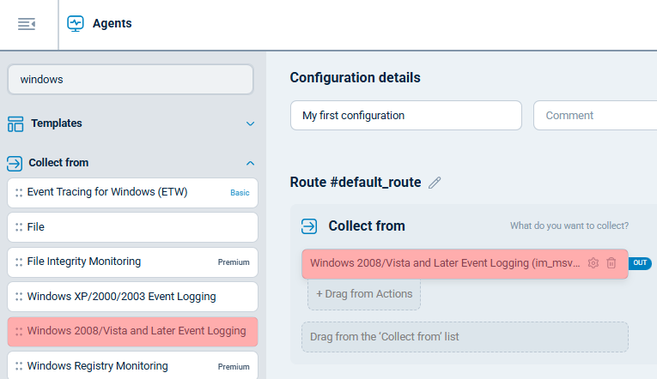This screenshot has width=657, height=379.
Task: Select Windows Registry Monitoring module
Action: [97, 366]
